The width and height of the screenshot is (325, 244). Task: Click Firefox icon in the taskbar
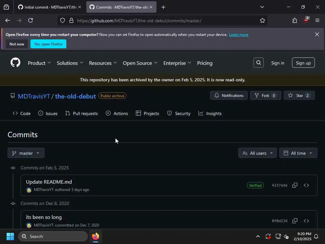coord(96,236)
